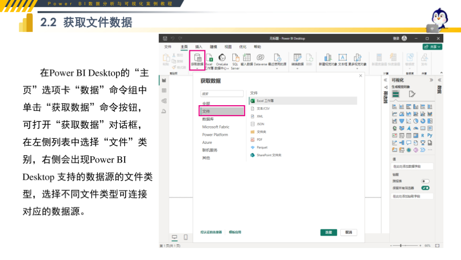The image size is (461, 260).
Task: Select the Donut chart visual icon
Action: tap(423, 121)
